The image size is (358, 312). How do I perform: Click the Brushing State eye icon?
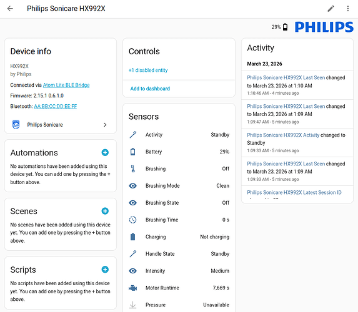[132, 203]
